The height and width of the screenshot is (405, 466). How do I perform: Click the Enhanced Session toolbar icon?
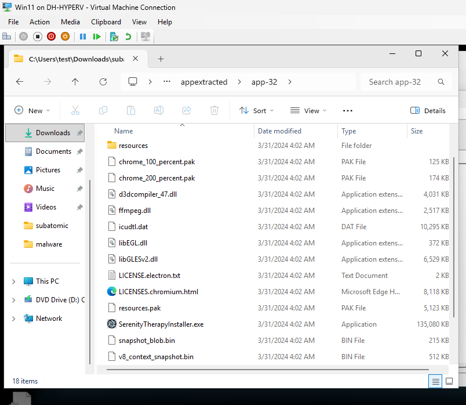point(145,37)
